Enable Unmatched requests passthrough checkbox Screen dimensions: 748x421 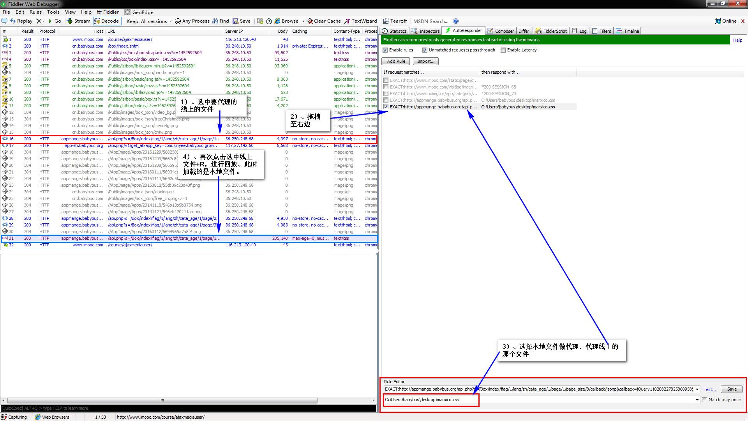tap(424, 50)
